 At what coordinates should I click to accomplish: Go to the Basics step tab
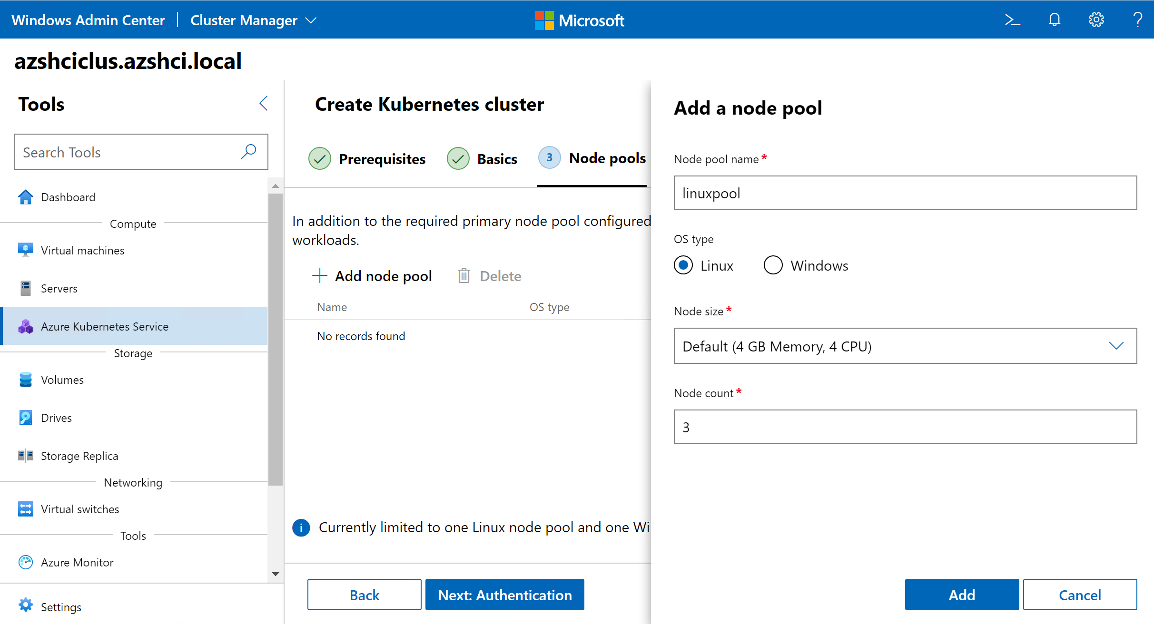[x=482, y=159]
